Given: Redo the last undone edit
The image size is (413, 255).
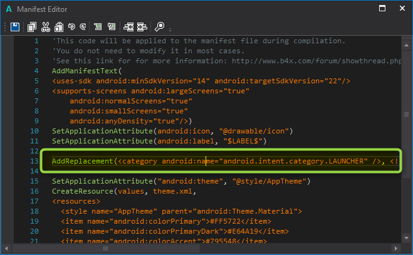Looking at the screenshot, I should pos(83,26).
